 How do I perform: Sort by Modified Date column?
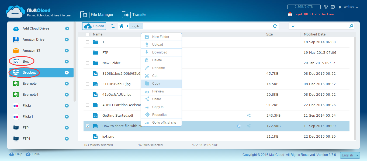[314, 34]
